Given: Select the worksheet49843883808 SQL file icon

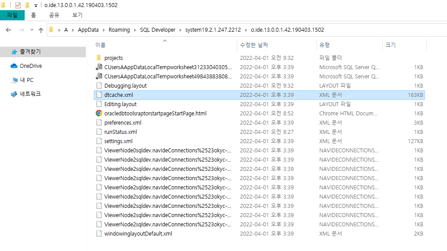Looking at the screenshot, I should tap(99, 76).
